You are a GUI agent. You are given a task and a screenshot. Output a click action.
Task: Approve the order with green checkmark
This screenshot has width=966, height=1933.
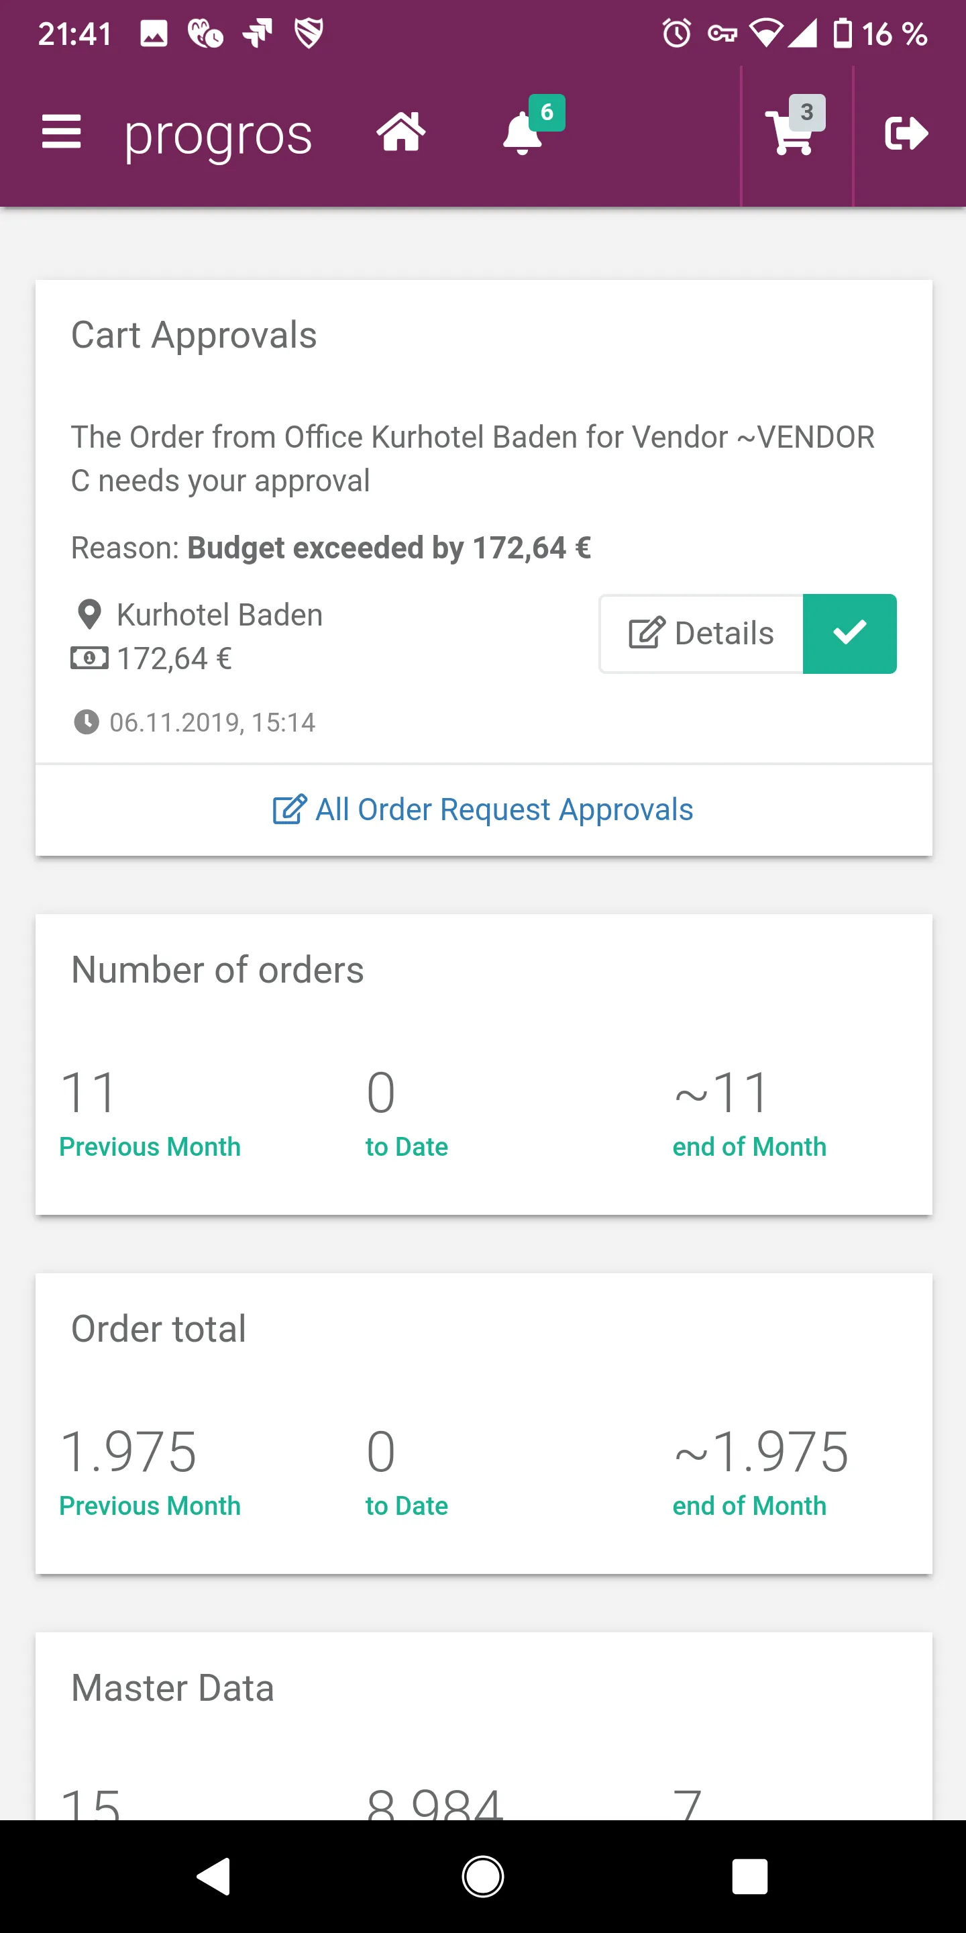850,634
